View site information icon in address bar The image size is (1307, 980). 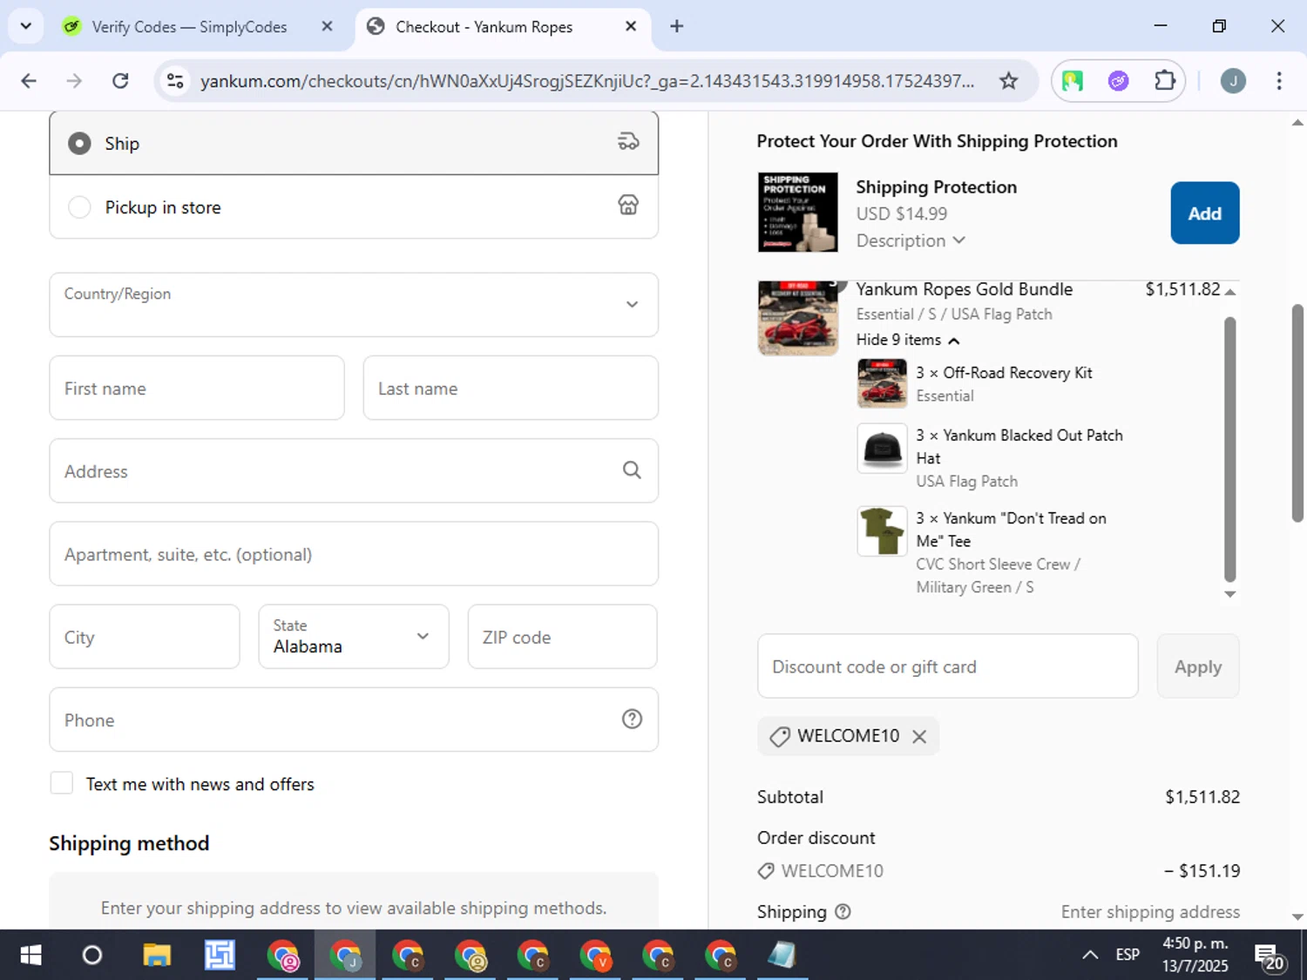175,81
